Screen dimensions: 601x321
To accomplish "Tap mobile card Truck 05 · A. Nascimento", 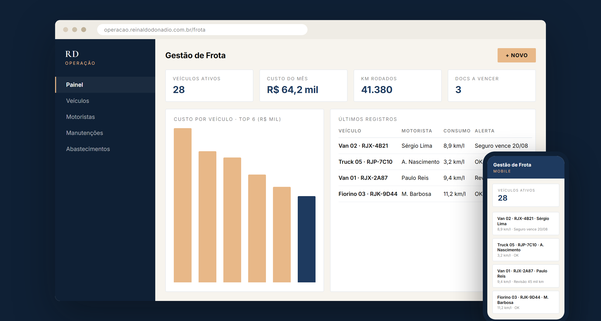I will 526,250.
